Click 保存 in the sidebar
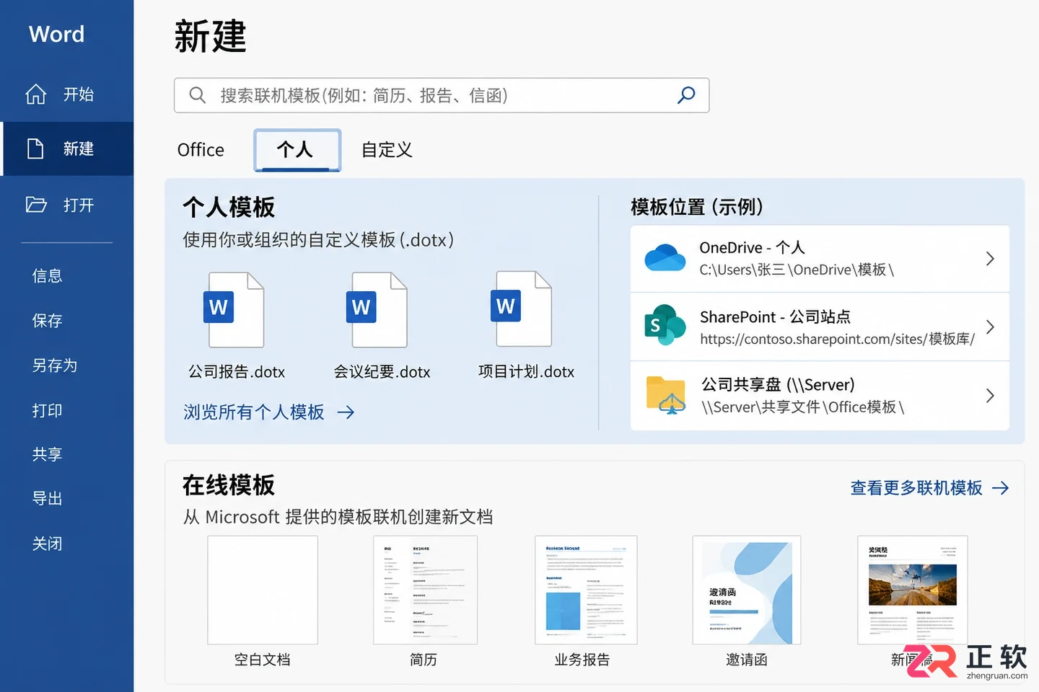 pos(48,321)
